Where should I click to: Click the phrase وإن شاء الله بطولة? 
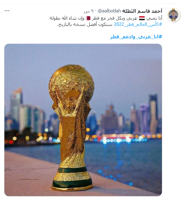67,18
